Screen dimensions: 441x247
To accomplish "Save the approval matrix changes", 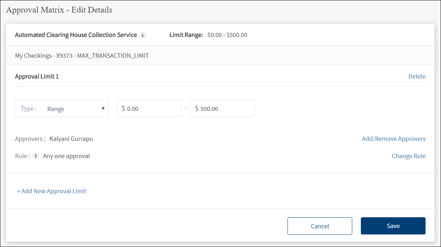I will 393,226.
